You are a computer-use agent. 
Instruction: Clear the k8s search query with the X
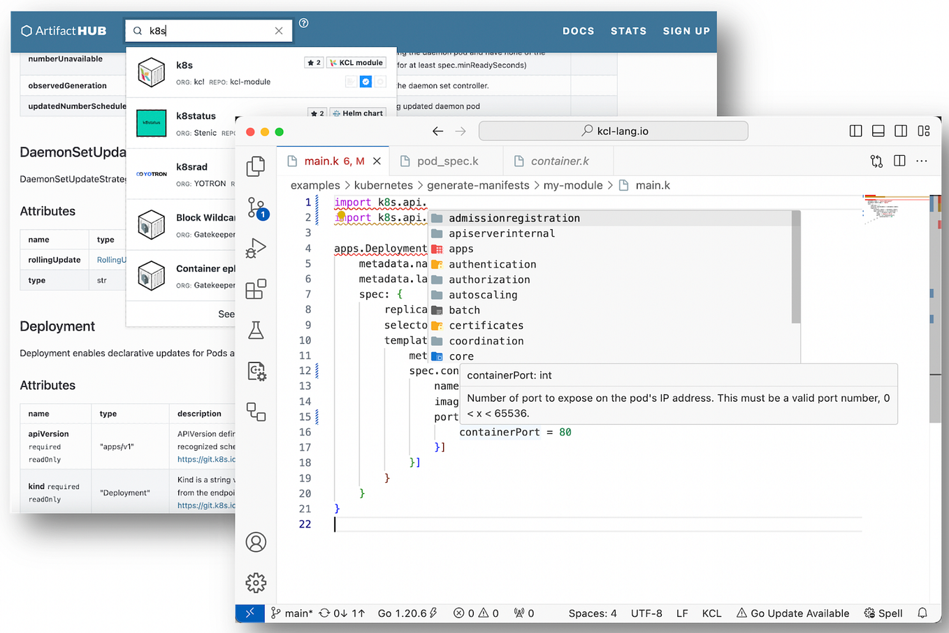click(x=279, y=31)
